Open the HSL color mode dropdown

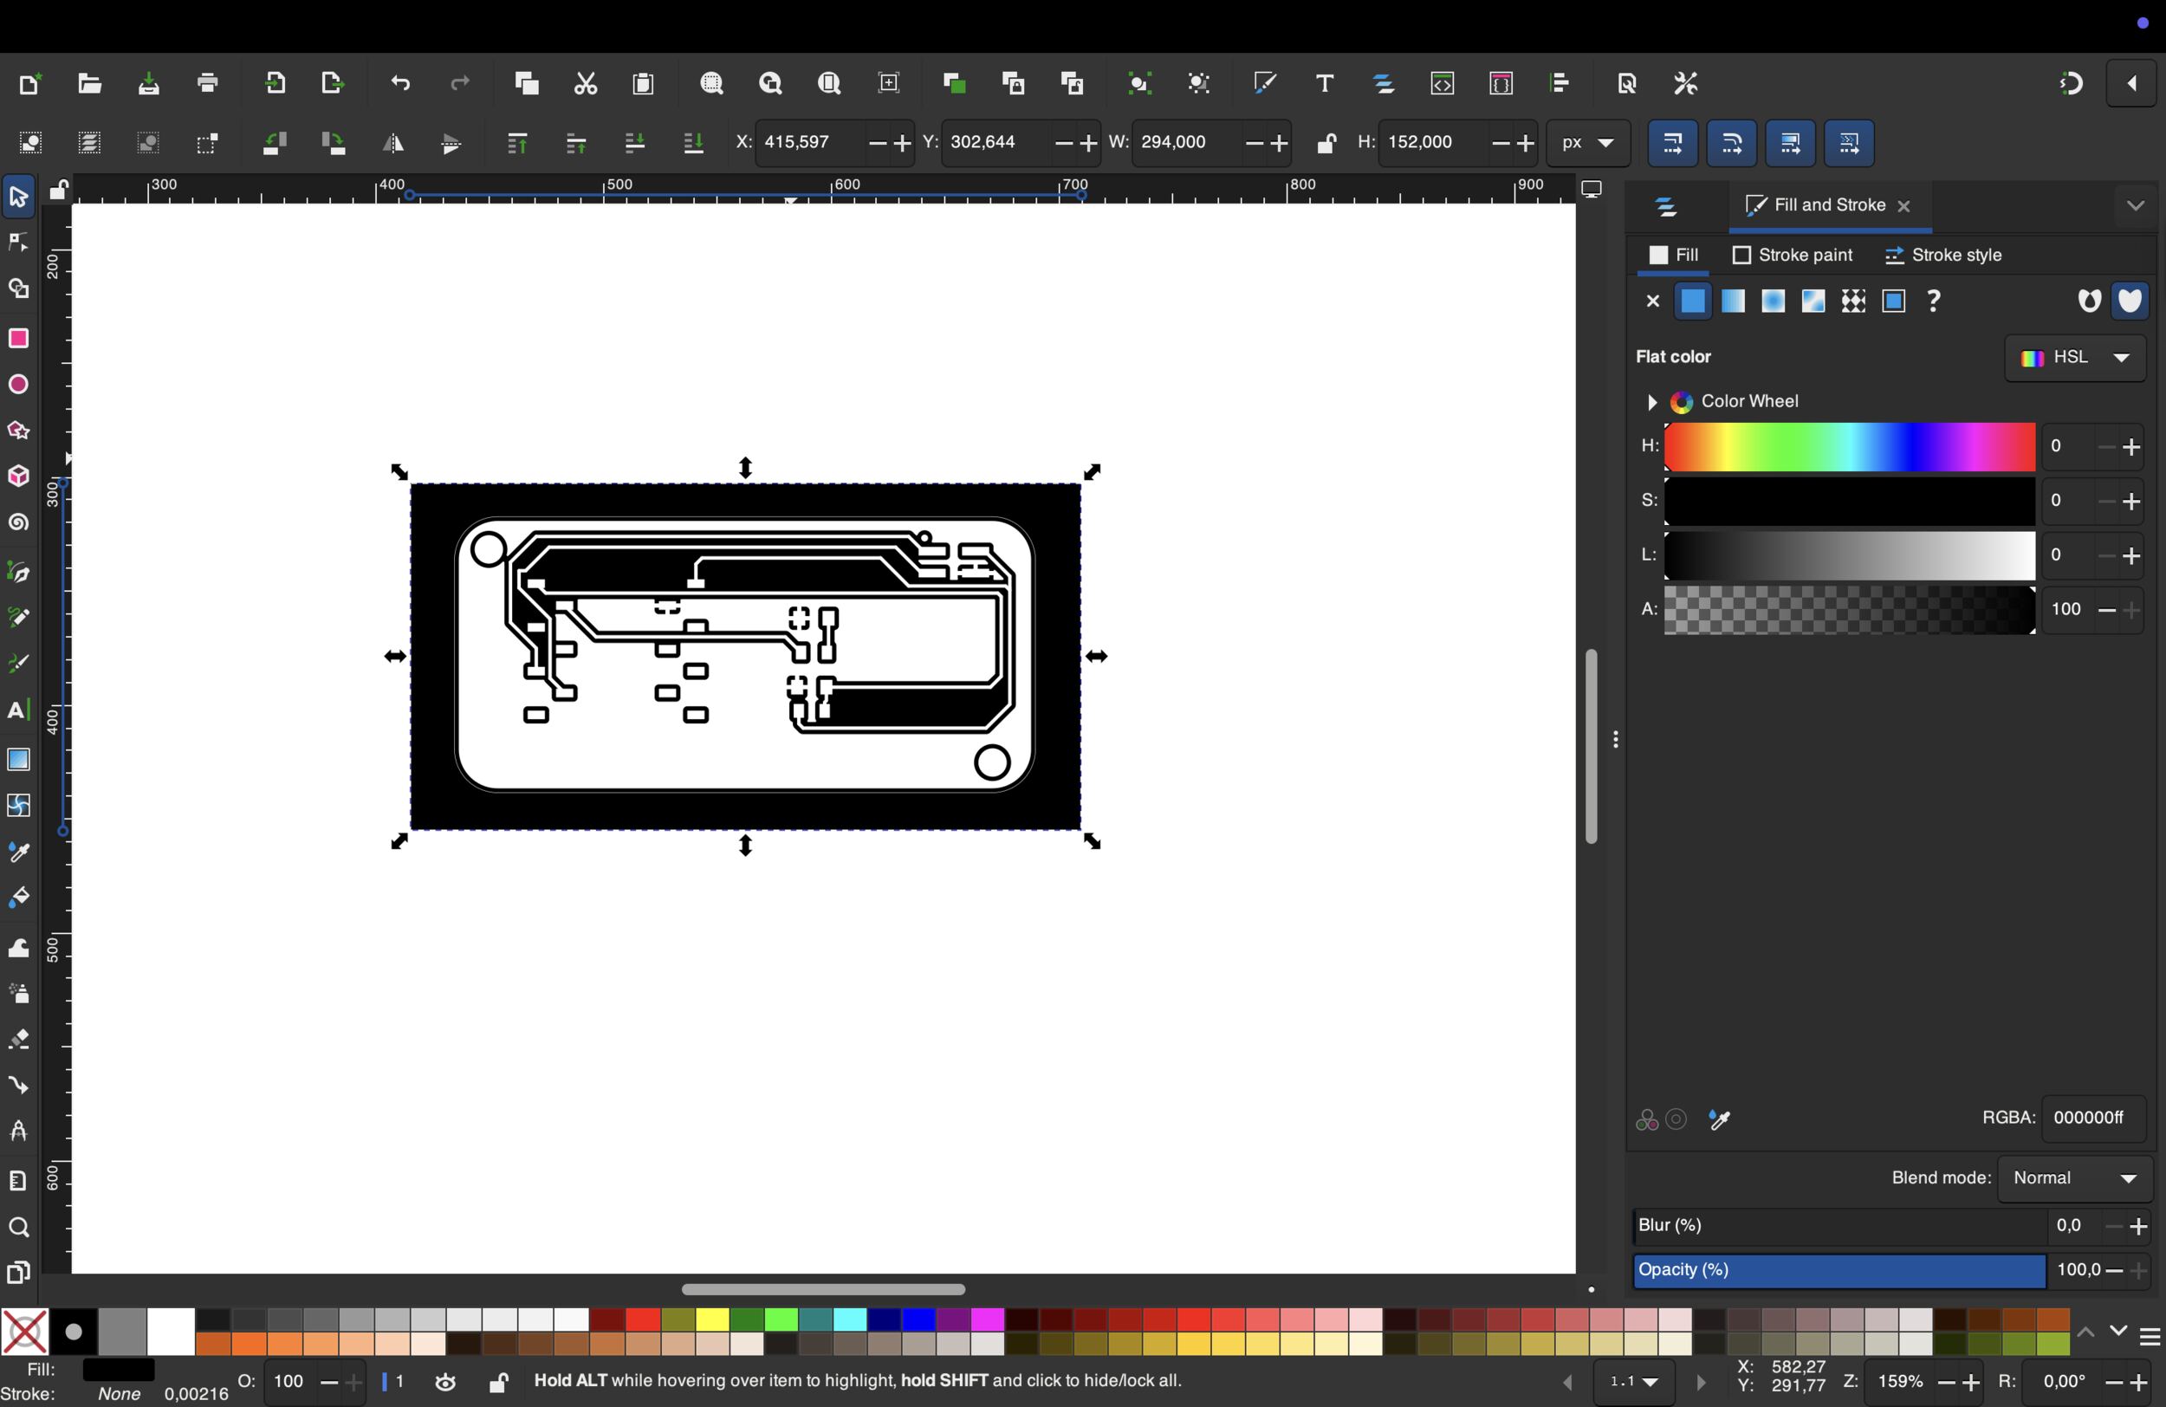tap(2075, 358)
